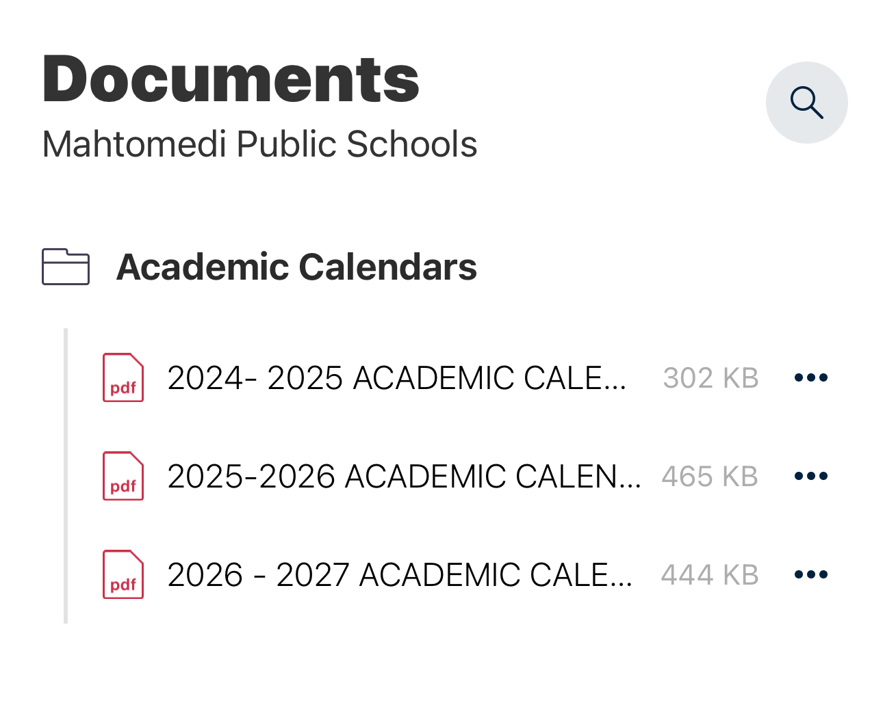Open the 2025-2026 Academic Calendar document
Image resolution: width=883 pixels, height=720 pixels.
click(x=404, y=476)
